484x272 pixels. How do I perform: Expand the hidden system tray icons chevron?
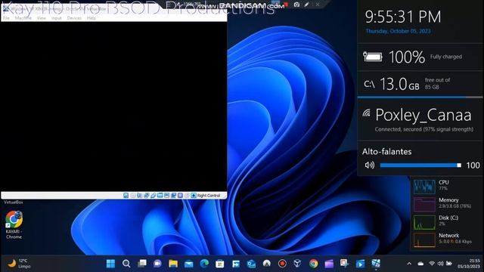point(409,264)
